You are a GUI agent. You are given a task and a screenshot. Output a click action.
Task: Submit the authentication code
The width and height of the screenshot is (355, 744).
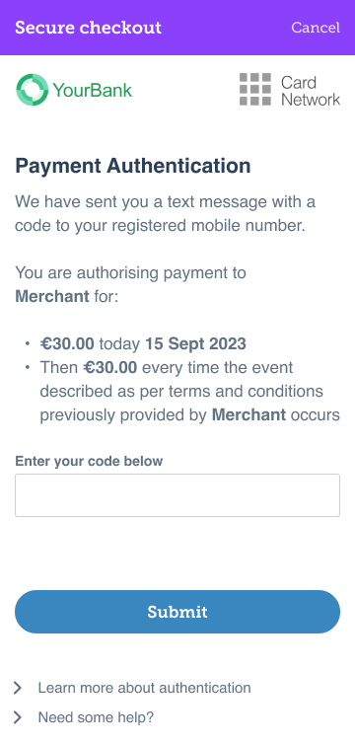[177, 612]
